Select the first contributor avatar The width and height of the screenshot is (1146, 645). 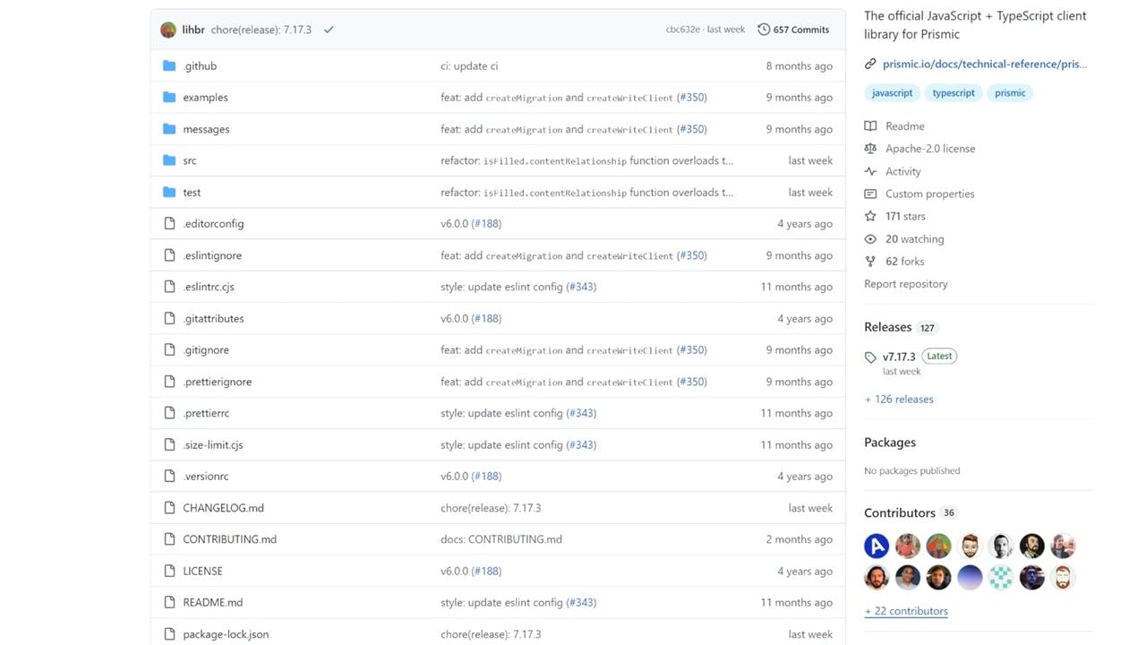click(x=877, y=546)
